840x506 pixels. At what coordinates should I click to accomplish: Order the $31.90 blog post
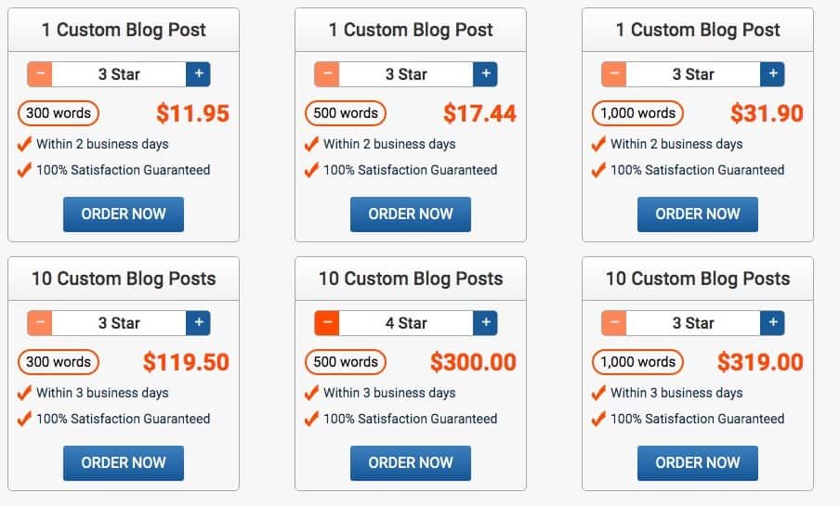click(x=698, y=214)
